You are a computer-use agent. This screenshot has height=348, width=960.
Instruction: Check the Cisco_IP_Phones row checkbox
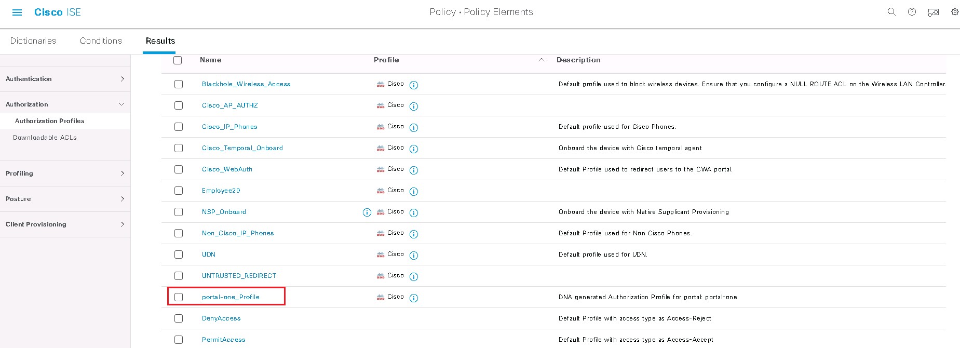click(x=179, y=127)
